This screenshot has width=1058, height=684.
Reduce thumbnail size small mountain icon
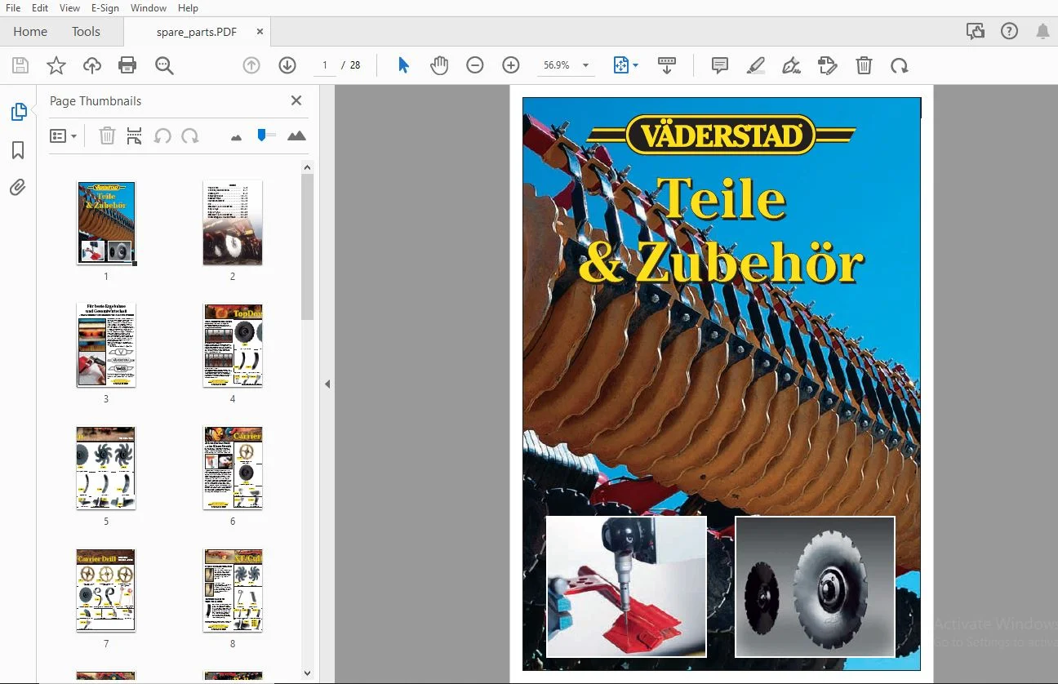(237, 137)
